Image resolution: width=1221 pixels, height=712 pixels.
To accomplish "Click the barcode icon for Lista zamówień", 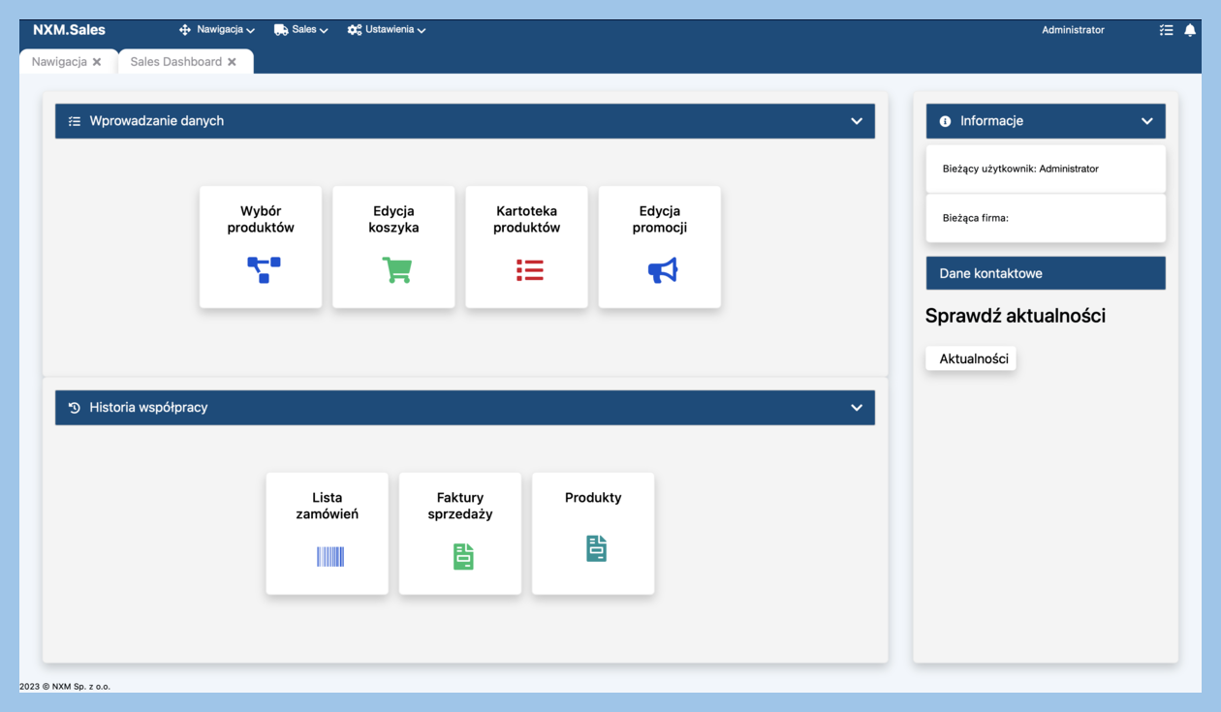I will click(329, 556).
